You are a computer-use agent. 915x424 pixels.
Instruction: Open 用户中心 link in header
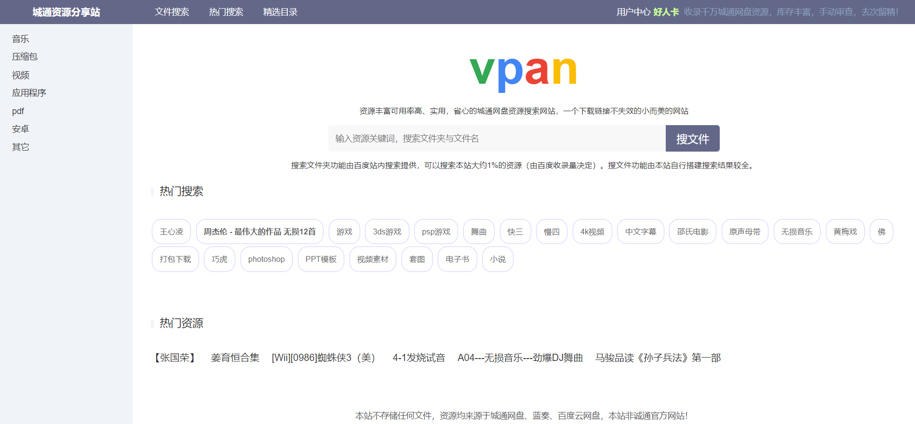[633, 12]
